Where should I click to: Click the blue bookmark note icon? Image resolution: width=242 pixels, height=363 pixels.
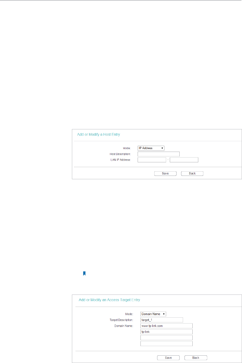point(84,273)
